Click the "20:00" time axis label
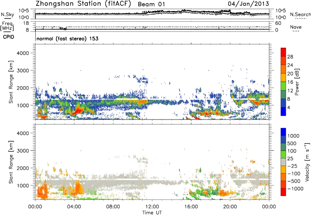The height and width of the screenshot is (215, 311). point(230,207)
